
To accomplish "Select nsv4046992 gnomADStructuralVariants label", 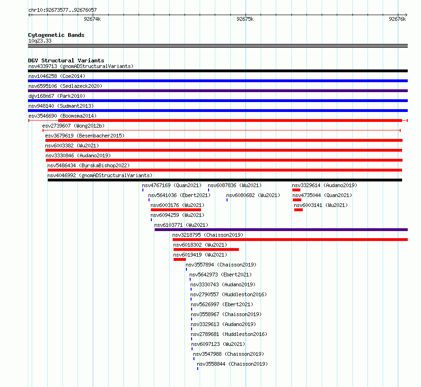I will (100, 175).
